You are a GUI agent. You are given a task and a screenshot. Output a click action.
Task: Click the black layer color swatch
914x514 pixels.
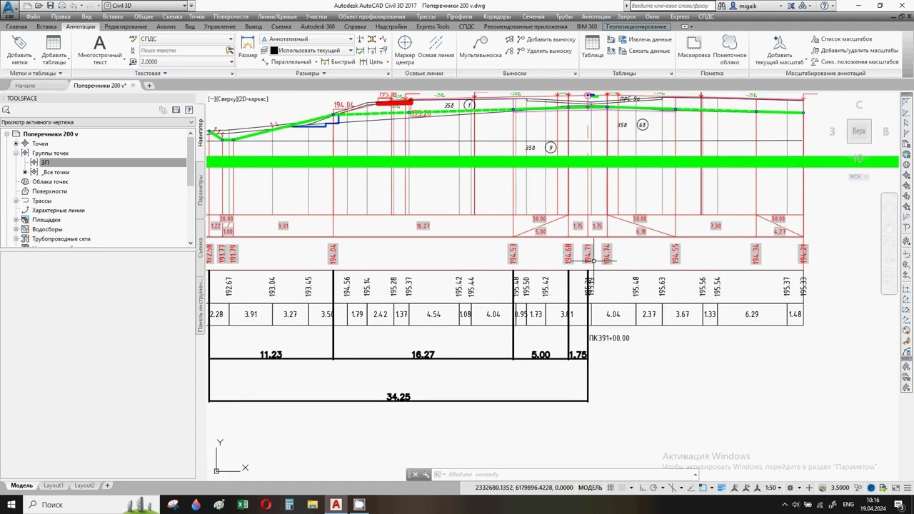273,51
